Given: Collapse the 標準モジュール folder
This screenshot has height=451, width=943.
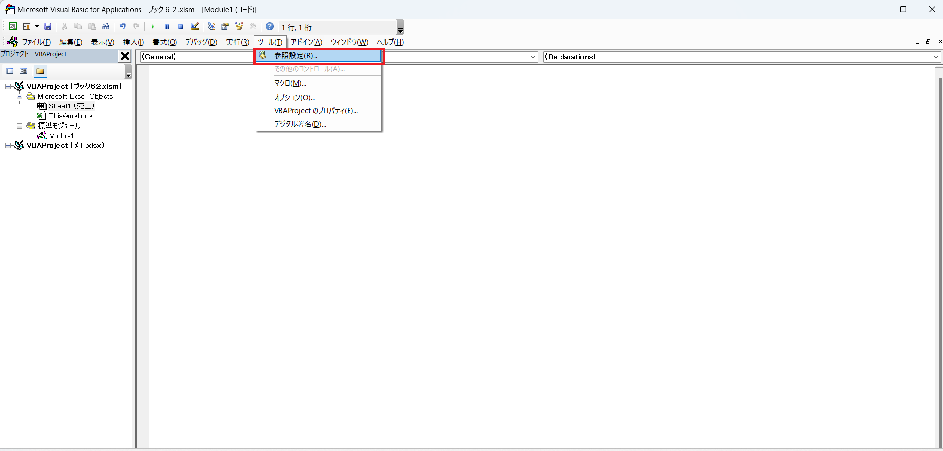Looking at the screenshot, I should (20, 126).
